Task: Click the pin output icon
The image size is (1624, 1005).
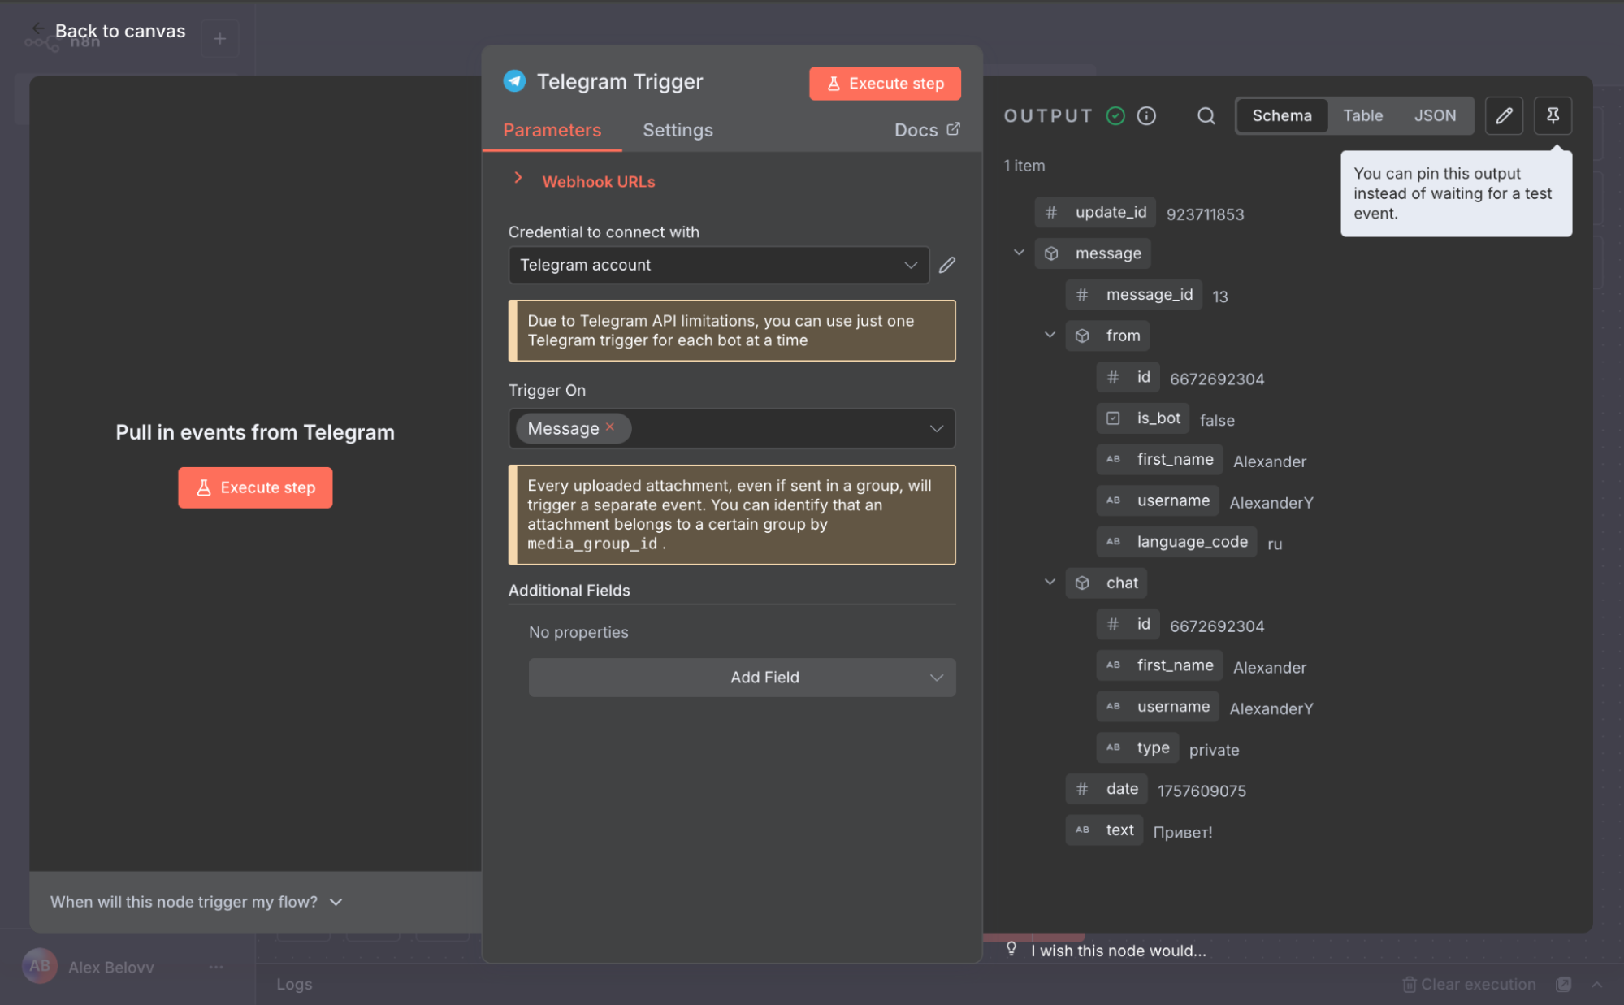Action: coord(1552,115)
